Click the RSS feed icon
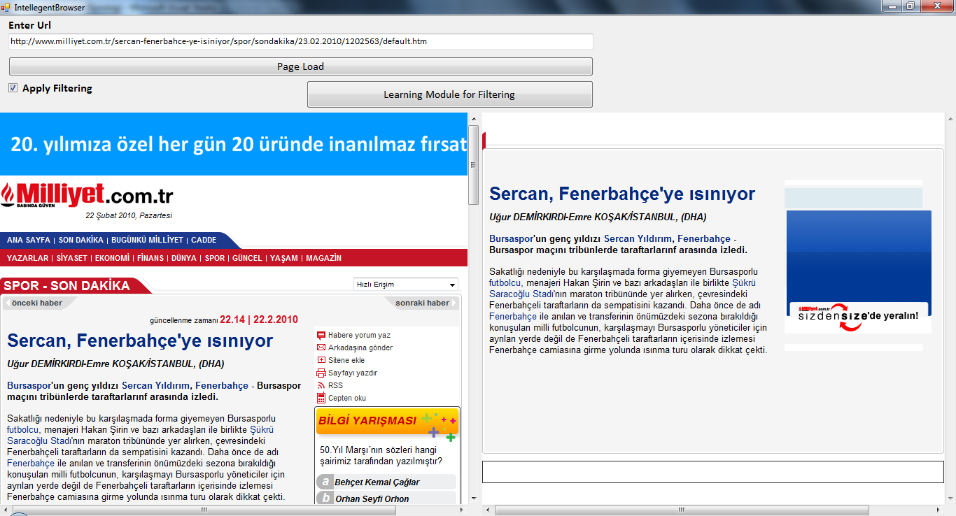956x516 pixels. 321,385
